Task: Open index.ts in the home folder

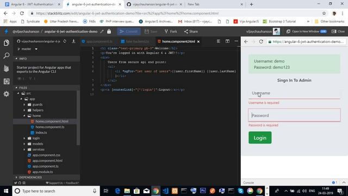Action: tap(41, 133)
